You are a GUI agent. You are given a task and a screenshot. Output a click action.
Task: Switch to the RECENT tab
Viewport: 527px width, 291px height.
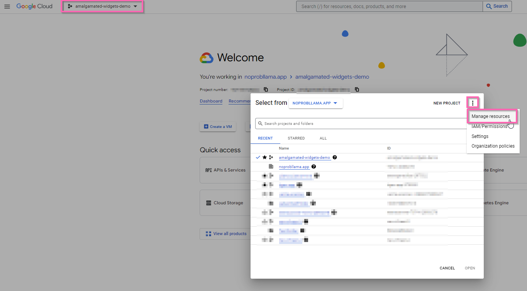tap(265, 138)
